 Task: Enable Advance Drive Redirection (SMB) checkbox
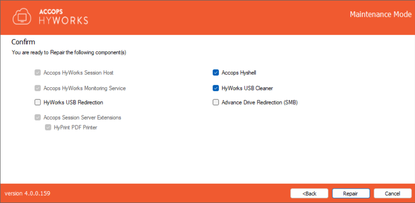(x=216, y=102)
